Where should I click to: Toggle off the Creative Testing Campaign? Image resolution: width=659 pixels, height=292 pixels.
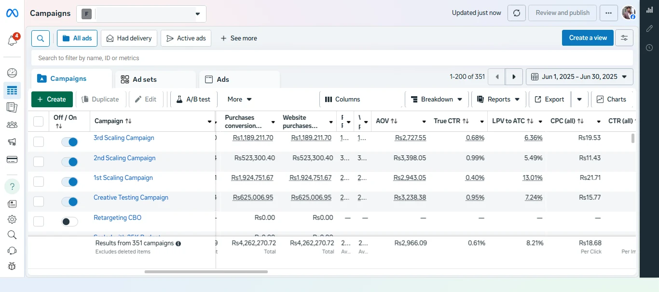(x=69, y=202)
